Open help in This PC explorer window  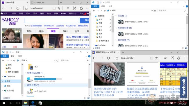(89, 56)
